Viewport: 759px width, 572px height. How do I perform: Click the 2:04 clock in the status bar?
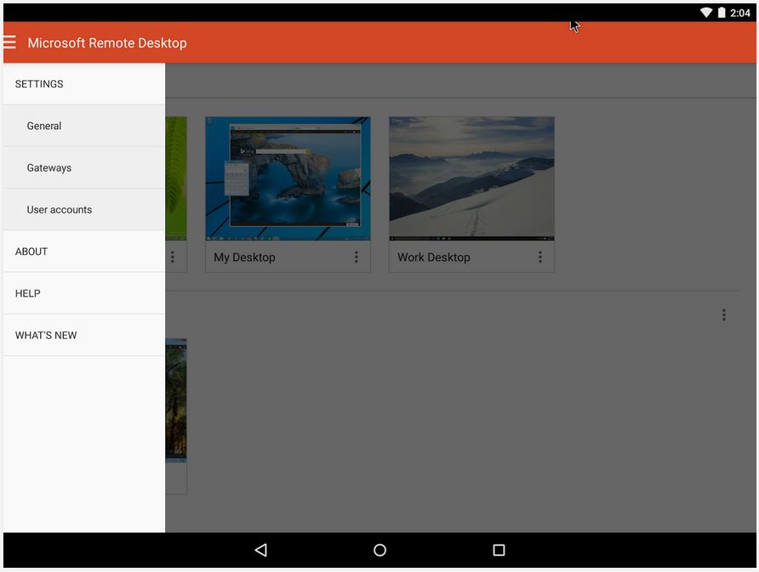740,13
